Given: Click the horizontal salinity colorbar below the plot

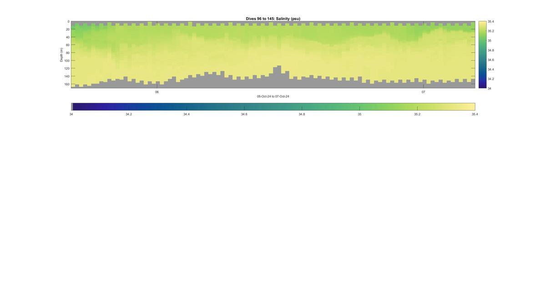Looking at the screenshot, I should point(273,106).
